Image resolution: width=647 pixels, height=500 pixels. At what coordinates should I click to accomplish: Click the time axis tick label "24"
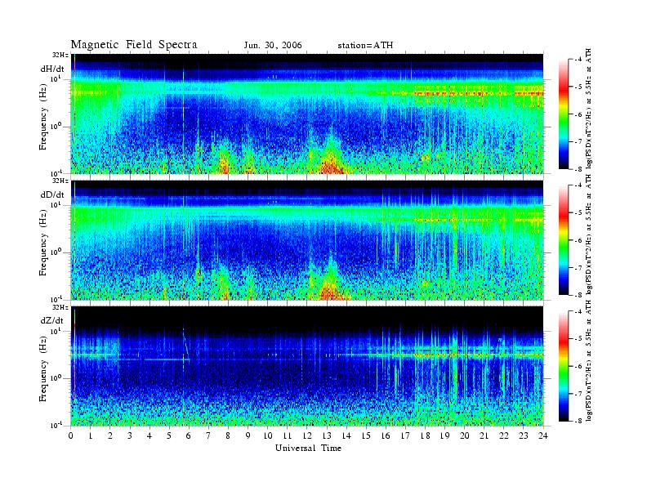pyautogui.click(x=543, y=436)
